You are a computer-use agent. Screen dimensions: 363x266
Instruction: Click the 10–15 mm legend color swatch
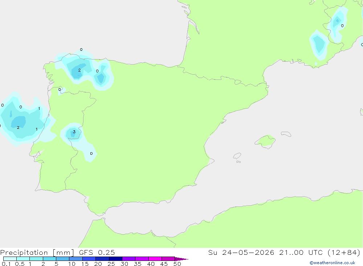pyautogui.click(x=76, y=259)
